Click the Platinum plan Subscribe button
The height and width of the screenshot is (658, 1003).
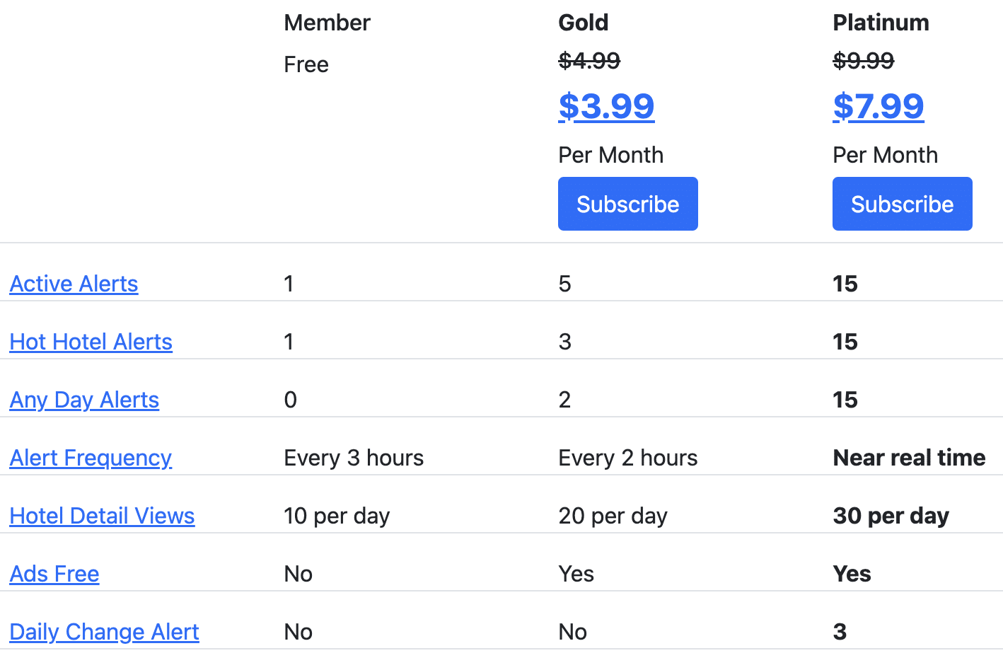click(902, 204)
